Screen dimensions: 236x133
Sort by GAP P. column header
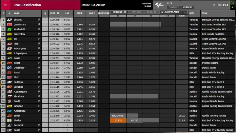(x=80, y=13)
